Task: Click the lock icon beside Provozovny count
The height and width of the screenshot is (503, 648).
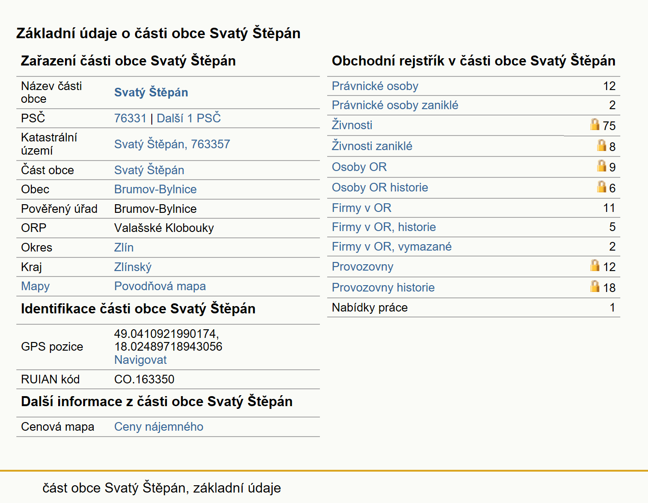Action: click(x=595, y=265)
